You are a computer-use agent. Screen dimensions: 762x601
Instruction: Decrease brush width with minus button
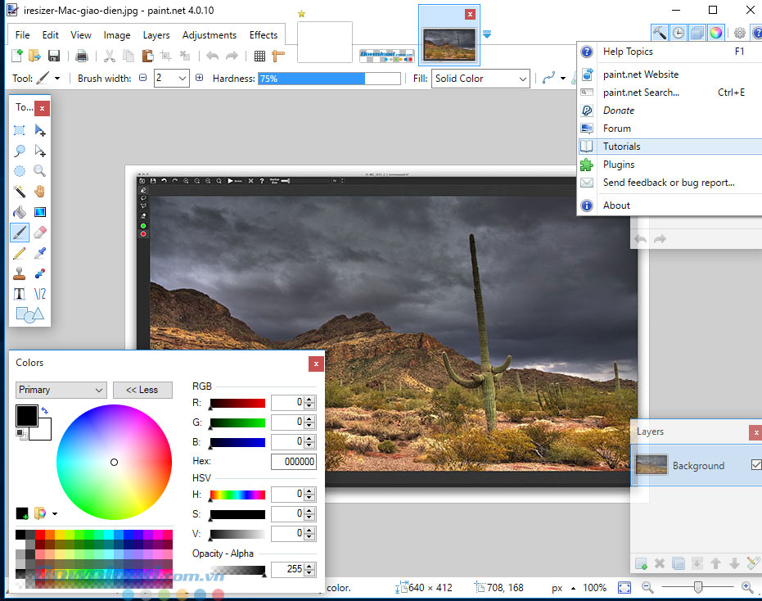click(143, 78)
